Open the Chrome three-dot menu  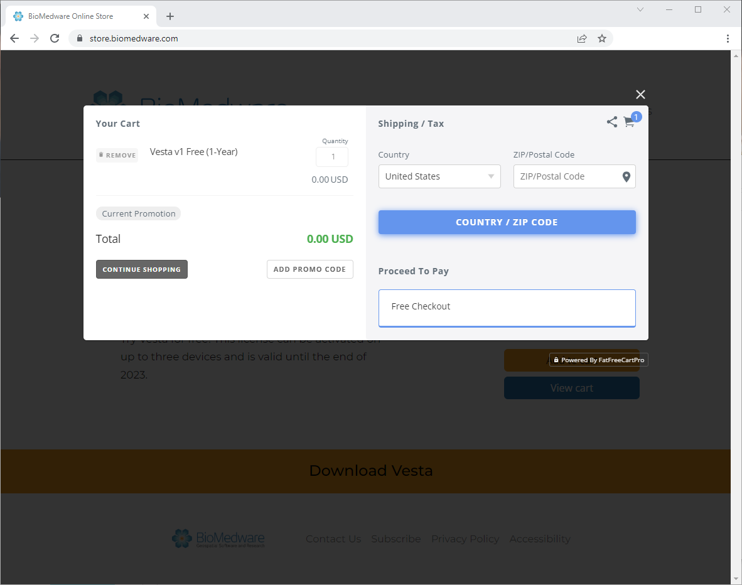(728, 38)
